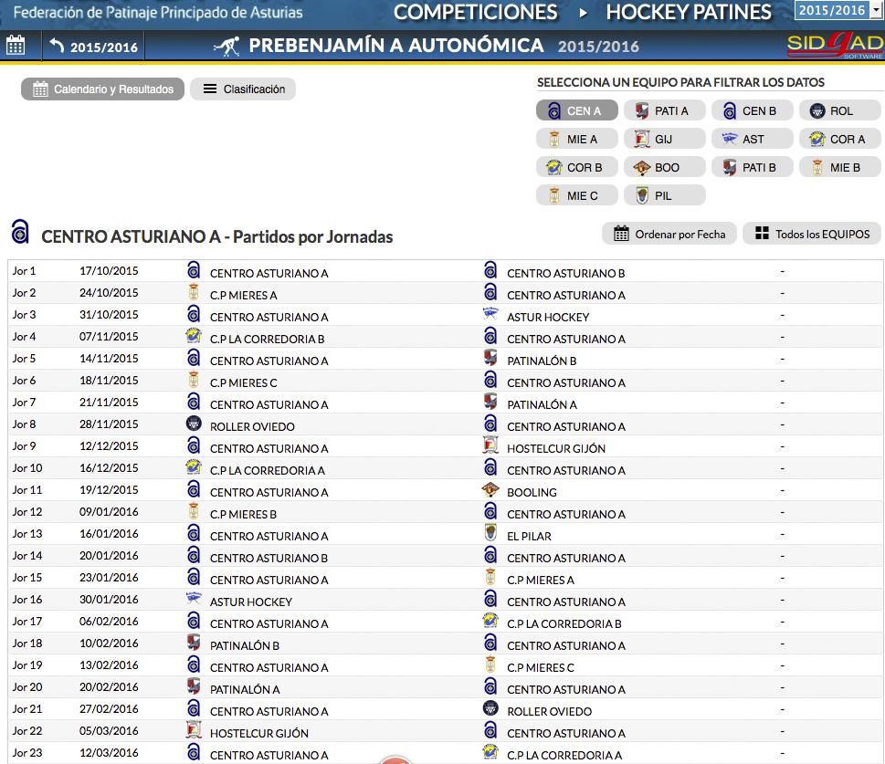Switch to Calendario y Resultados tab
Viewport: 885px width, 764px height.
click(x=102, y=89)
